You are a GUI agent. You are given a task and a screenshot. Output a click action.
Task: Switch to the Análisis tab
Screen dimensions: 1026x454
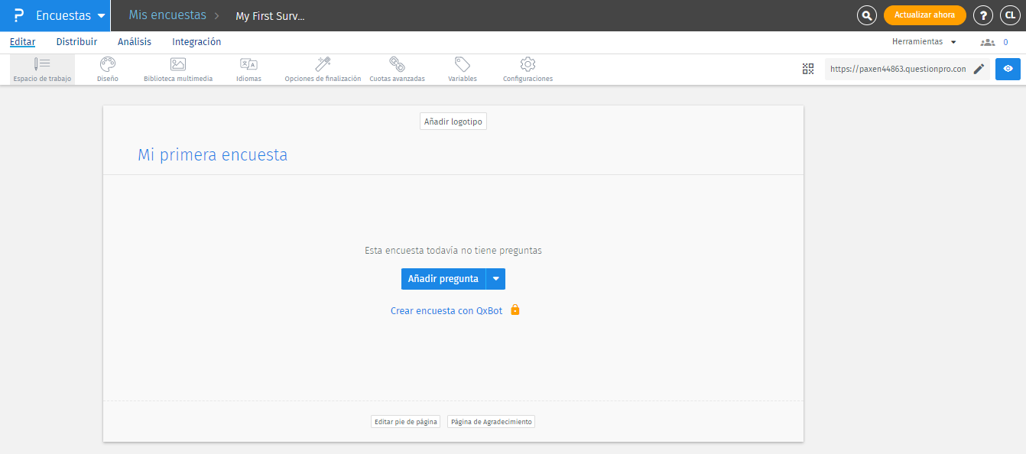click(134, 41)
